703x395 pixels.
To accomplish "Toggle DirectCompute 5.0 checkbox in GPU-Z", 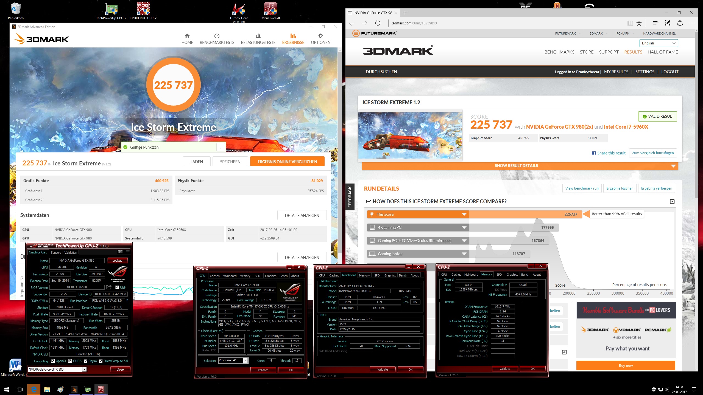I will 101,361.
